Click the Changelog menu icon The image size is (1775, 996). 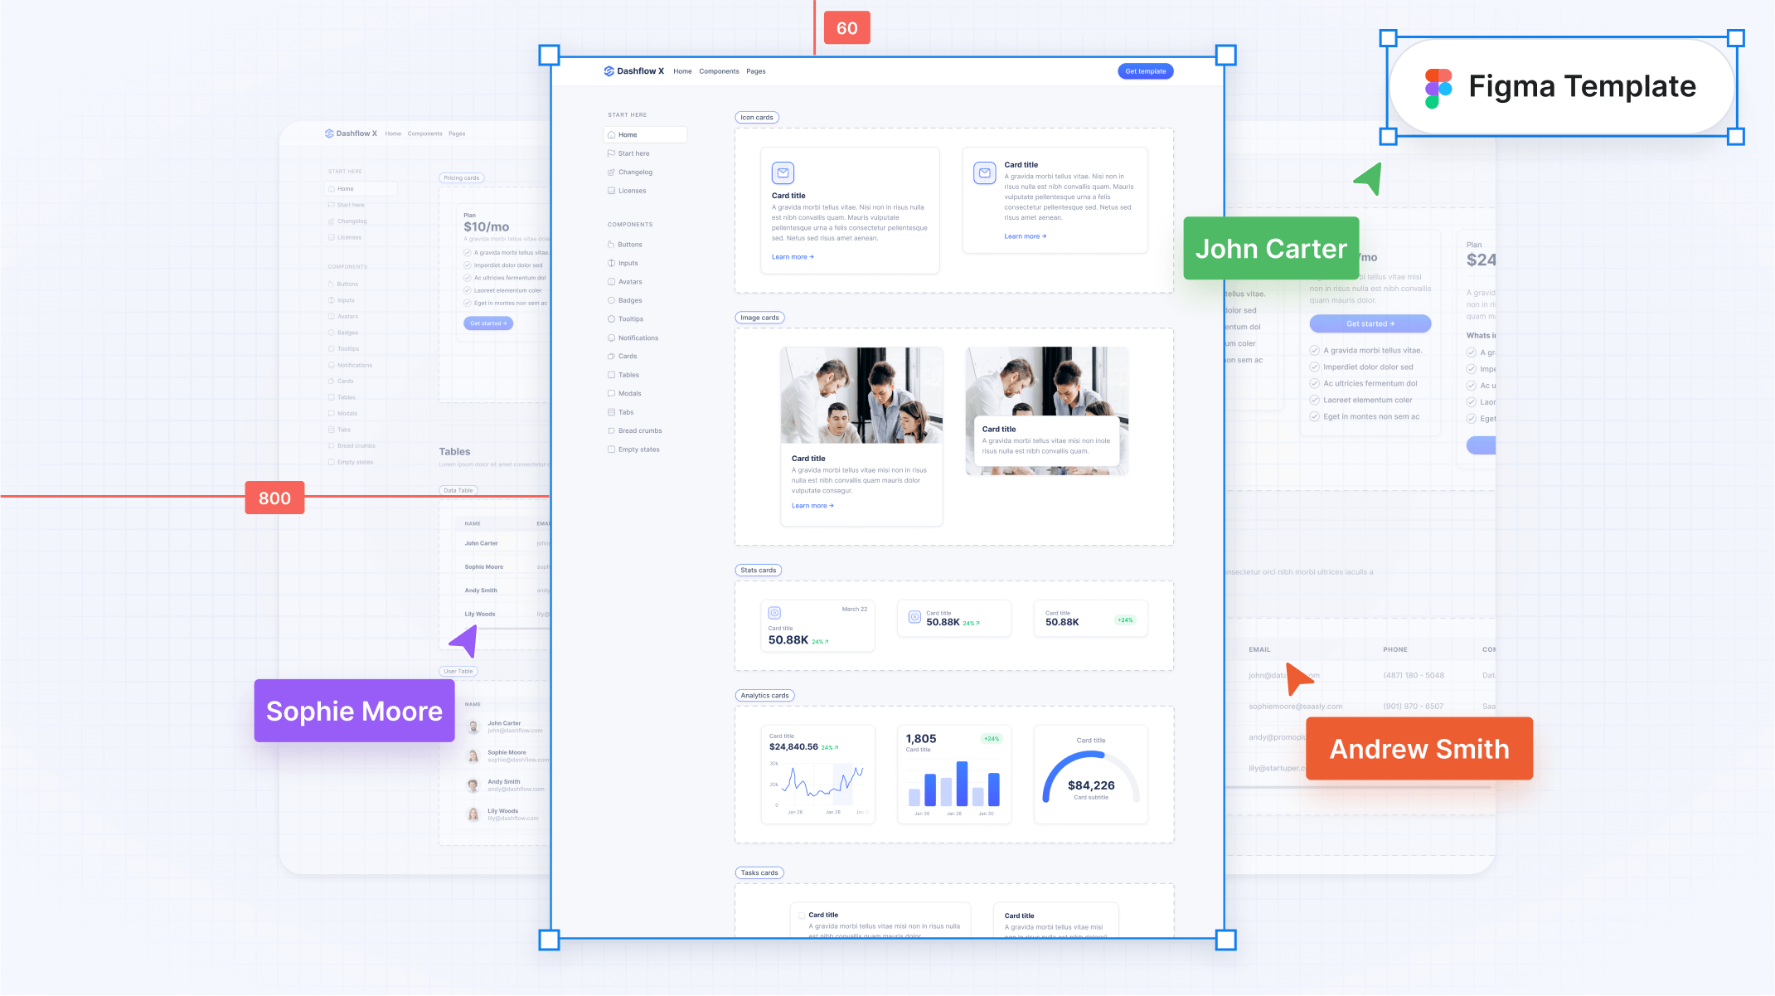click(x=611, y=172)
